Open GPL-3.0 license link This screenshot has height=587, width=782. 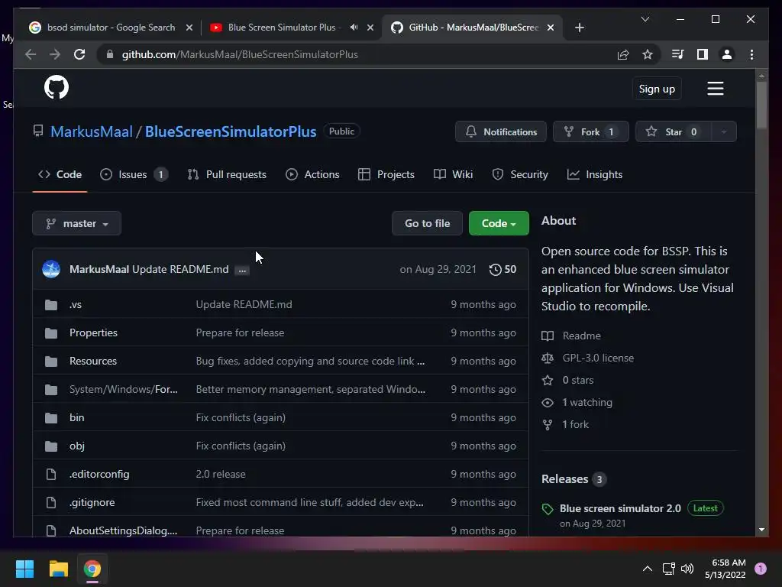pos(598,358)
